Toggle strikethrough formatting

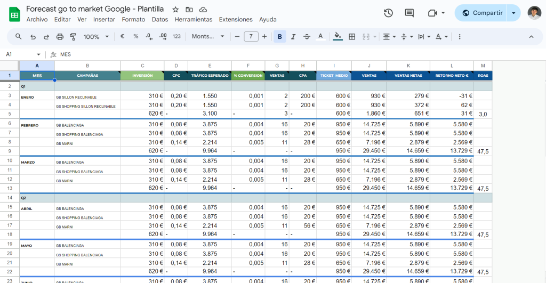click(307, 37)
